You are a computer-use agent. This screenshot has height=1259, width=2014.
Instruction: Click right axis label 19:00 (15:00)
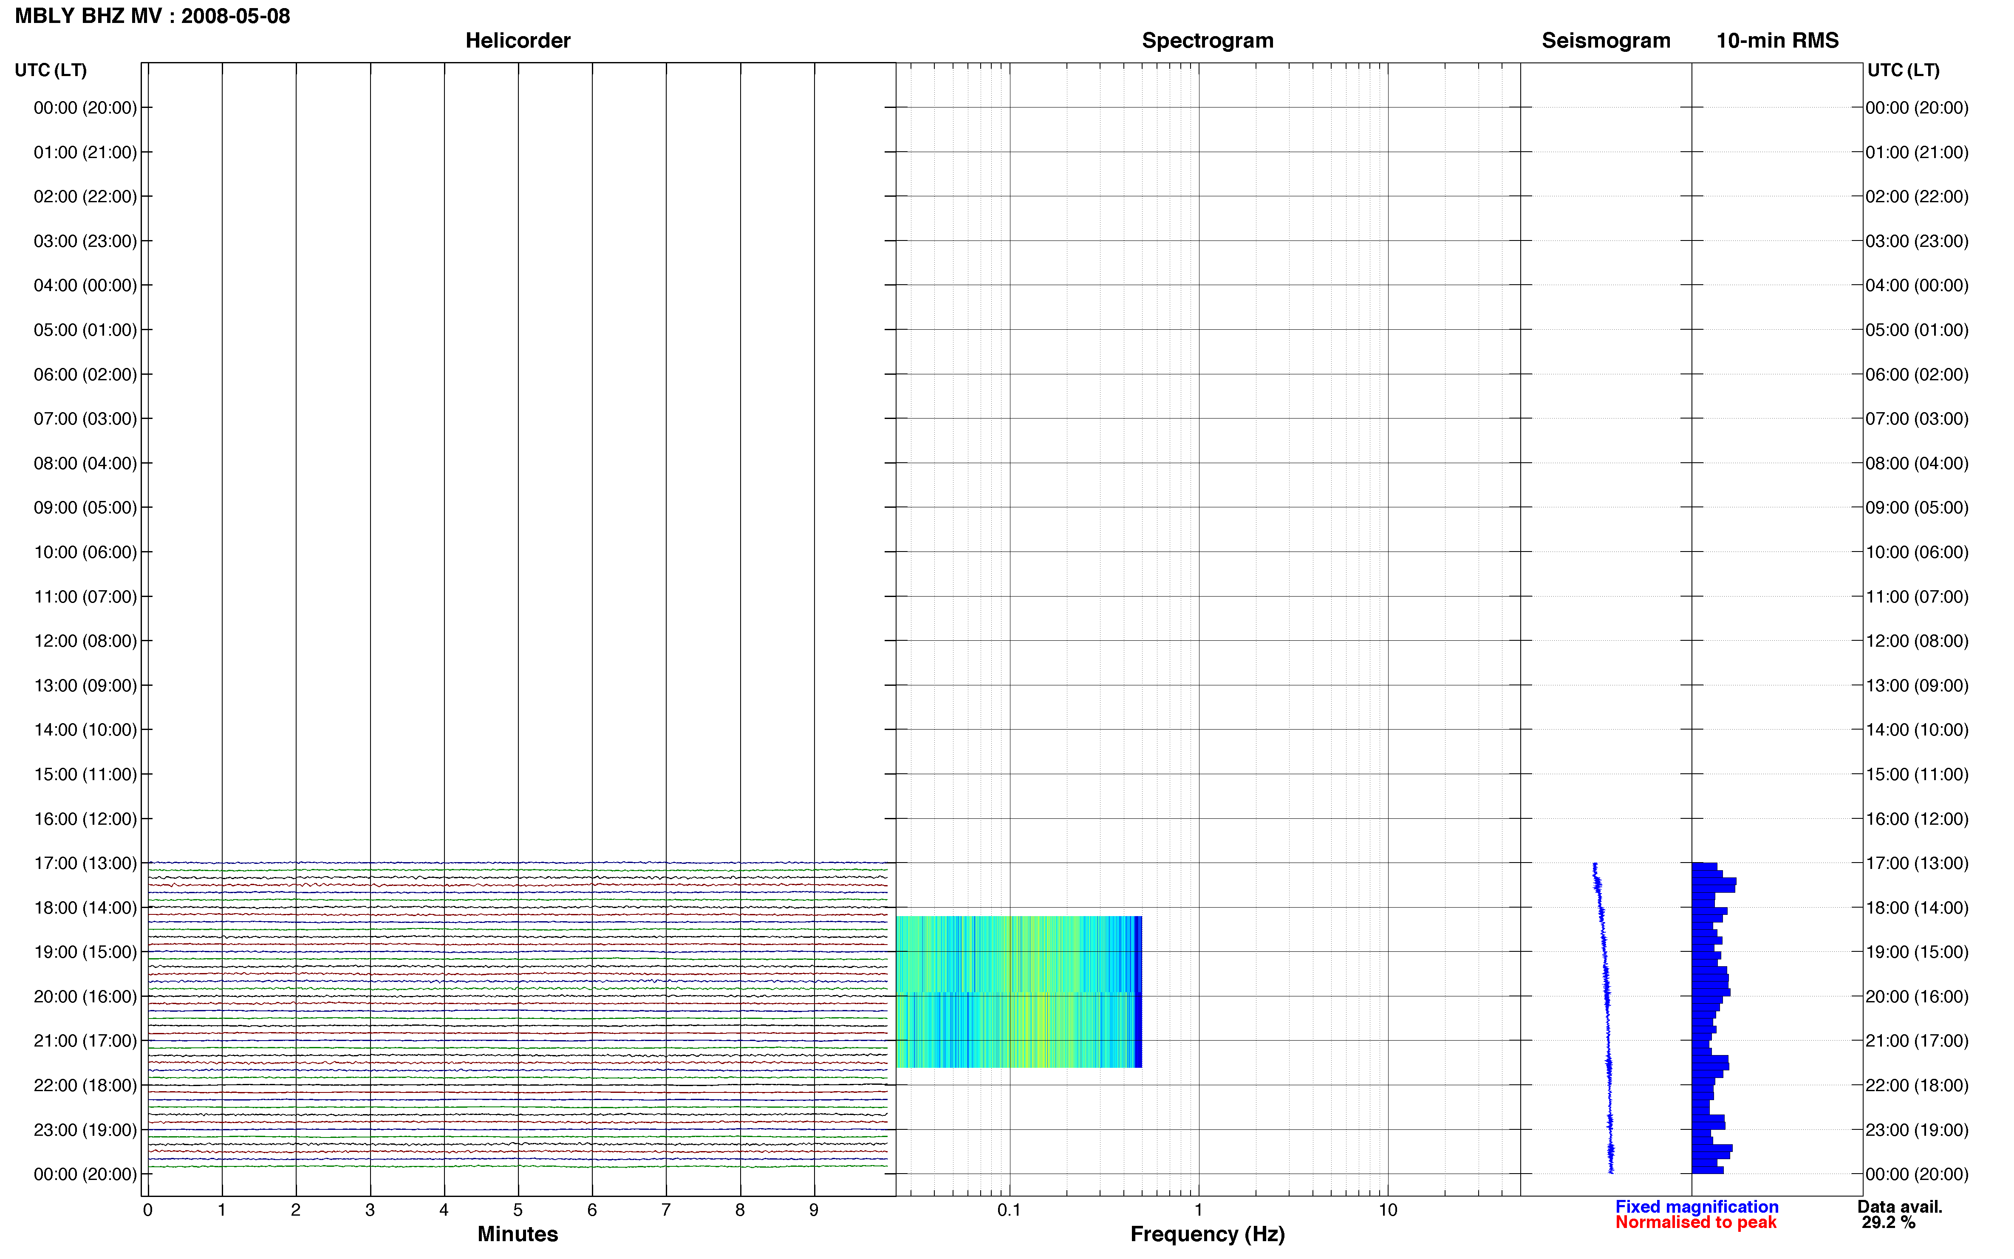tap(1917, 952)
